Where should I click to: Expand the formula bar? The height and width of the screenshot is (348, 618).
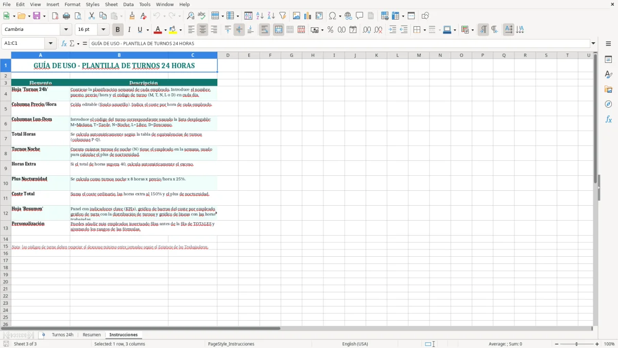point(593,43)
